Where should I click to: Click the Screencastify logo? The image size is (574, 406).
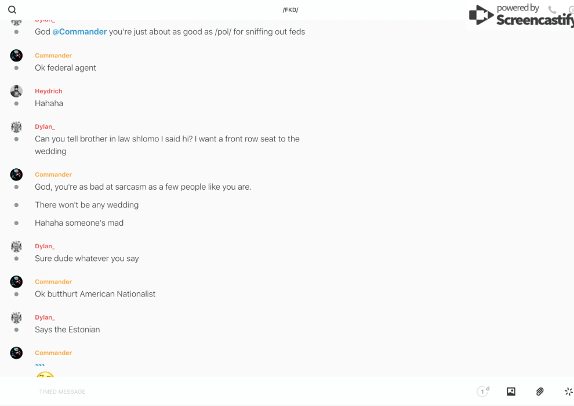click(520, 16)
